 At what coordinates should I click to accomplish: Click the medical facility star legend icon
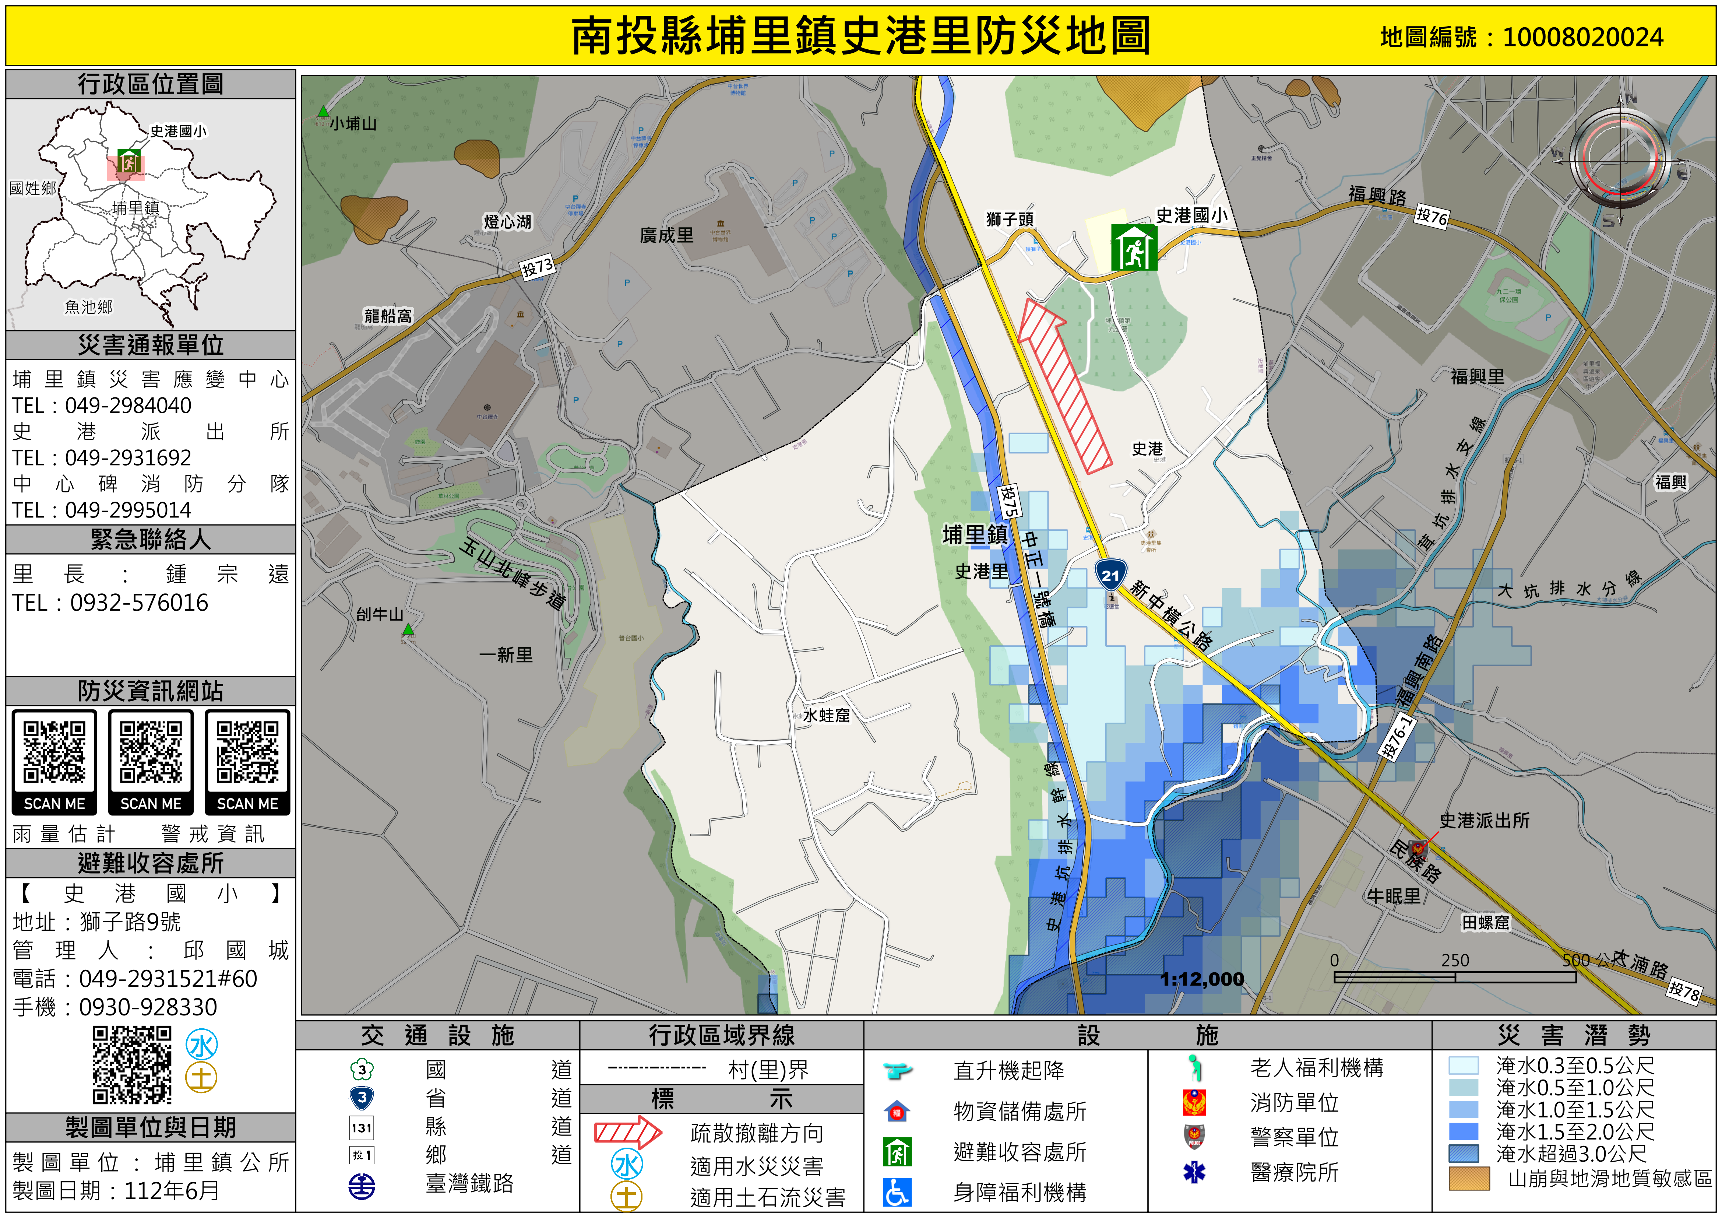click(x=1194, y=1172)
